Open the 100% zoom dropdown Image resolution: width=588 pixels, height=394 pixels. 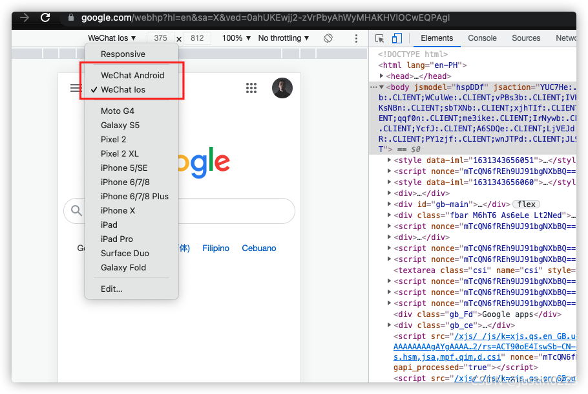click(x=236, y=38)
